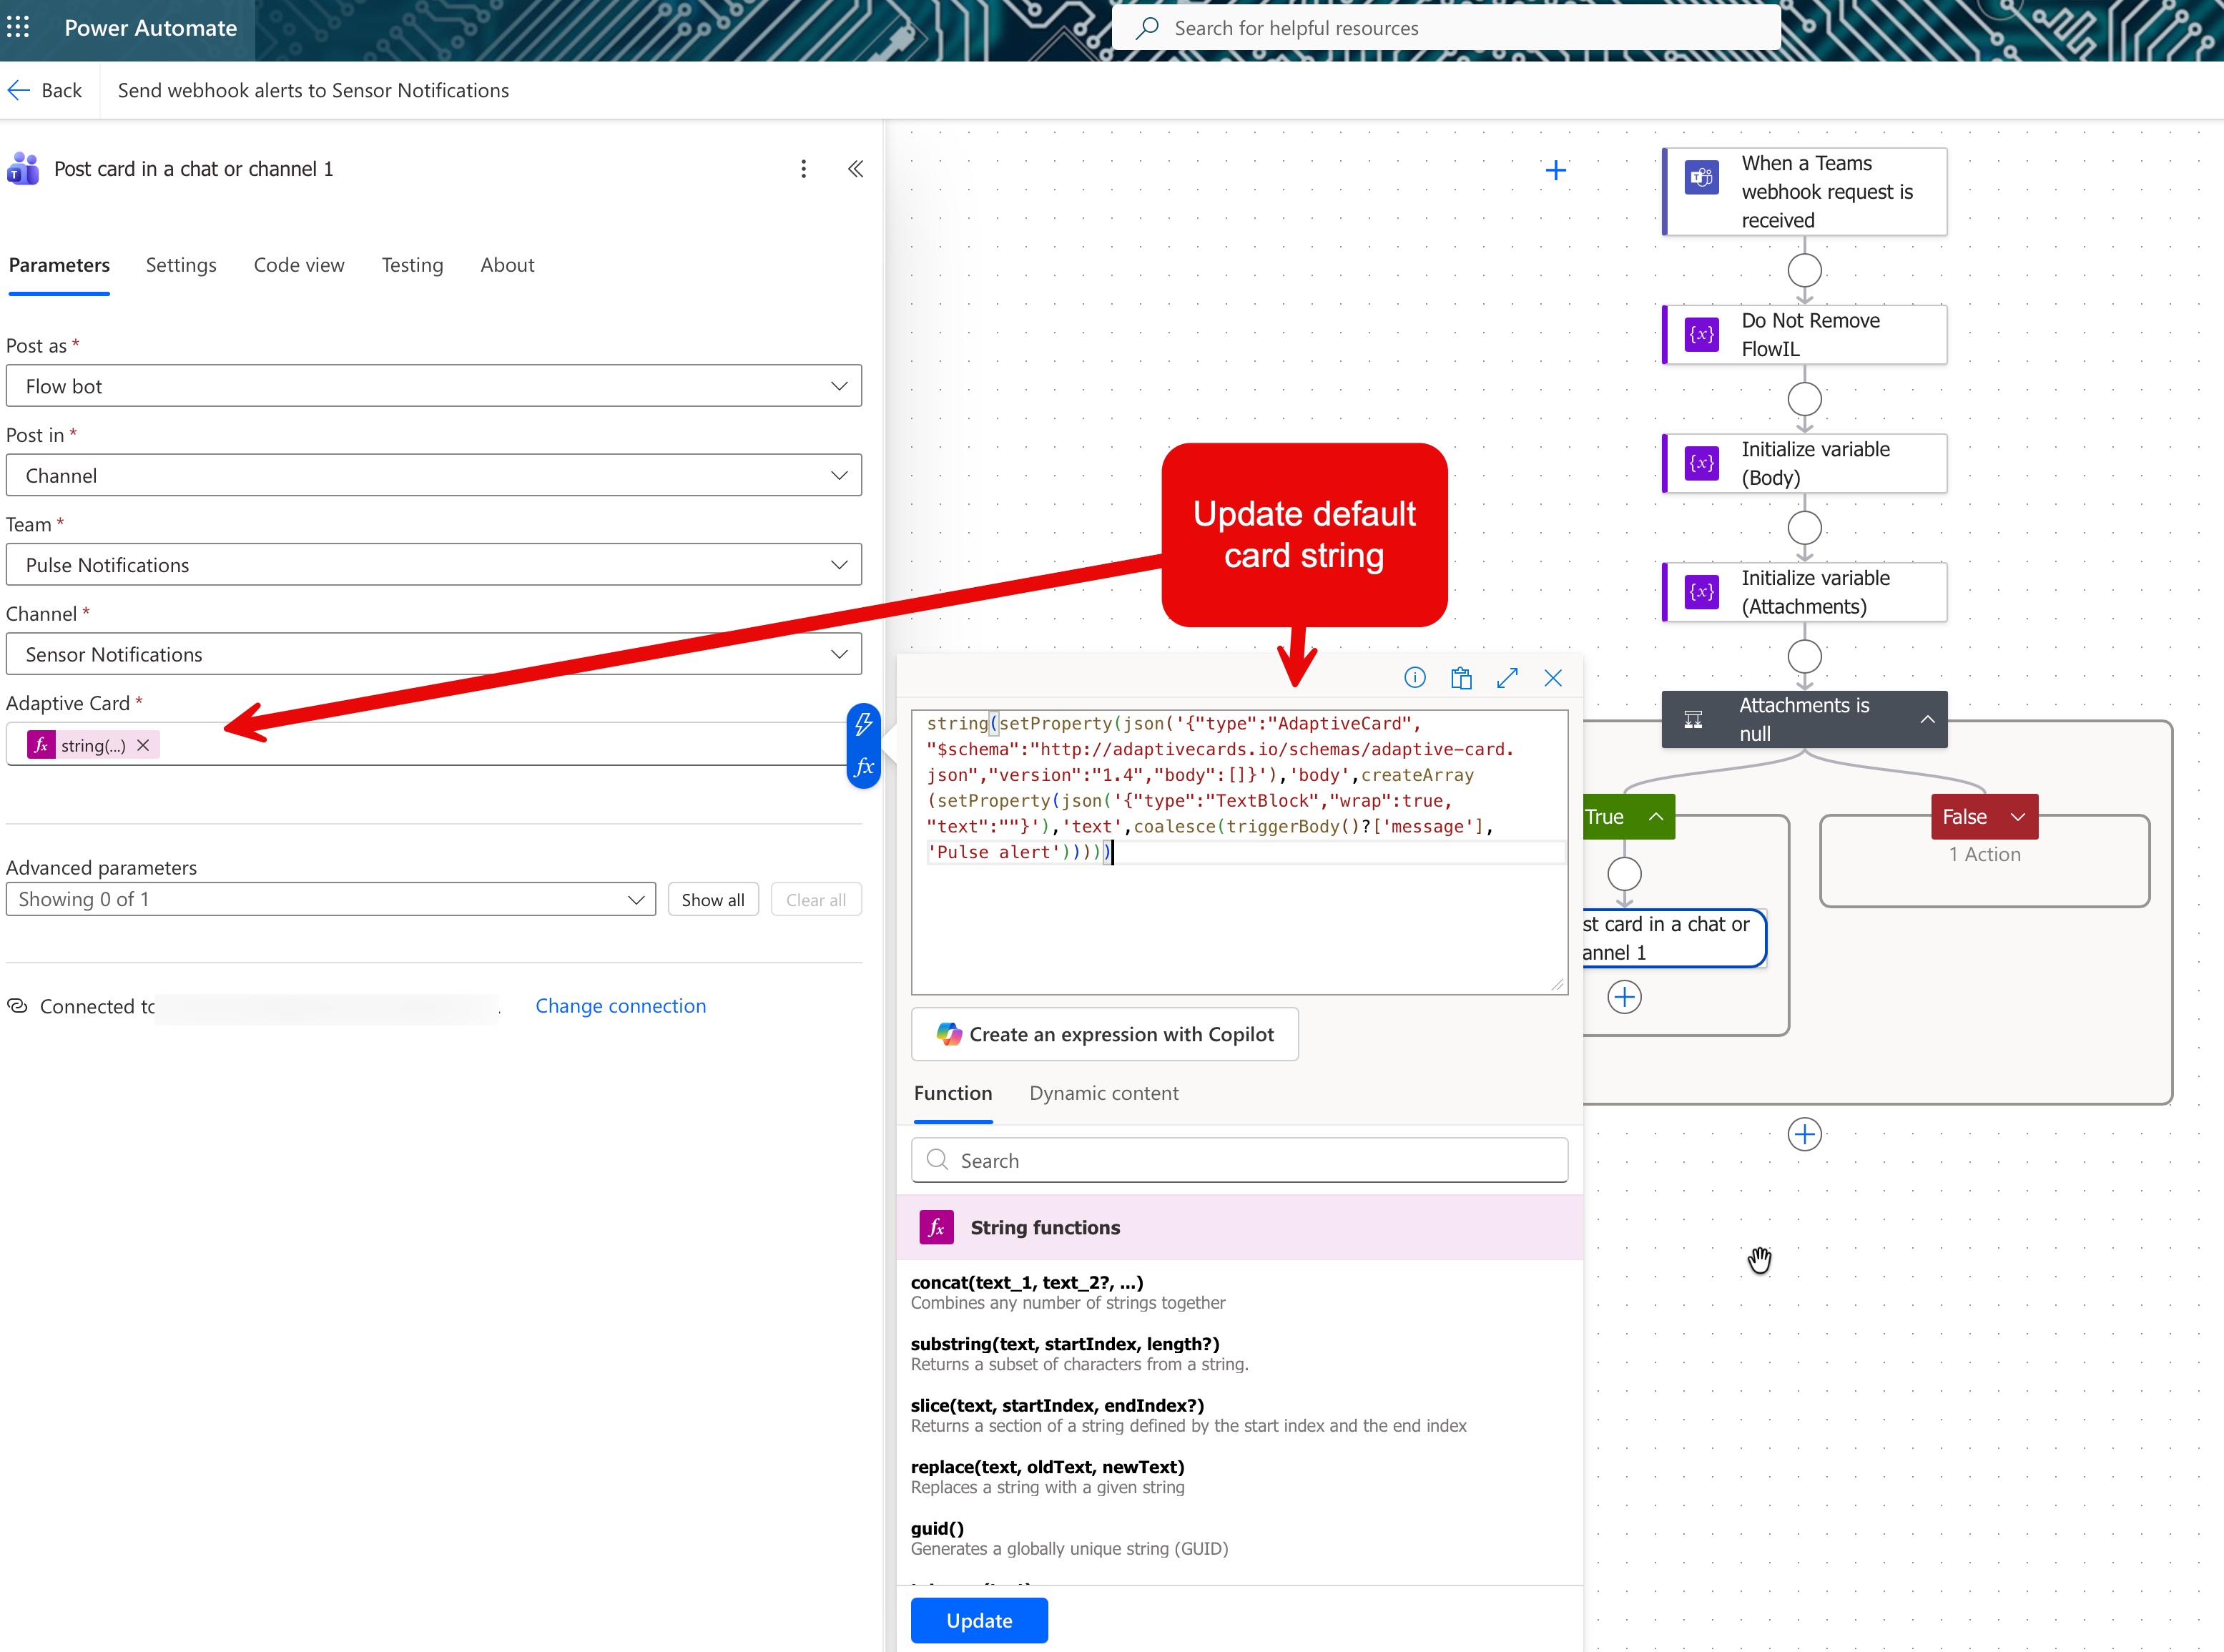Open the Team Pulse Notifications dropdown
Image resolution: width=2224 pixels, height=1652 pixels.
click(x=434, y=565)
